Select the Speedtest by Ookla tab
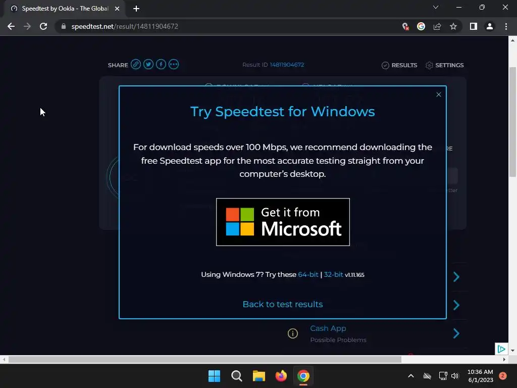This screenshot has height=388, width=517. (65, 9)
